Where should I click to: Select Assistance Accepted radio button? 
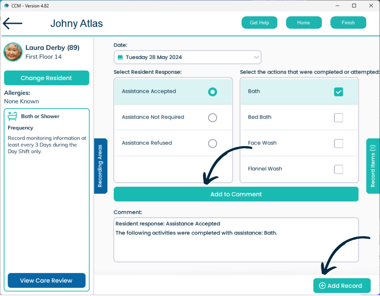tap(212, 92)
